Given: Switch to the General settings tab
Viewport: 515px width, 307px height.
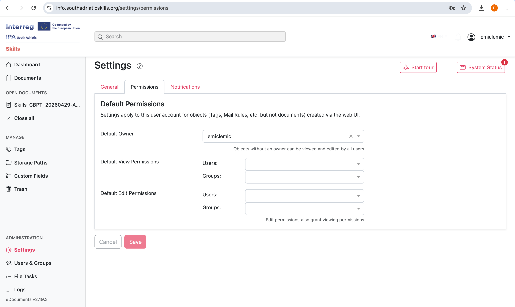Looking at the screenshot, I should [x=109, y=87].
